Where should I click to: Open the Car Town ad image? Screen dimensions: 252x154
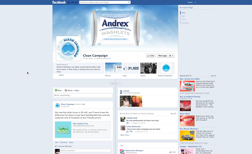click(x=187, y=136)
